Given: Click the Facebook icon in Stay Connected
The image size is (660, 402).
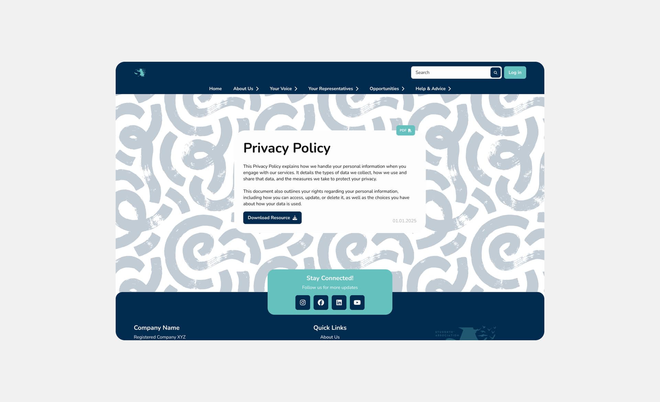Looking at the screenshot, I should click(x=321, y=302).
